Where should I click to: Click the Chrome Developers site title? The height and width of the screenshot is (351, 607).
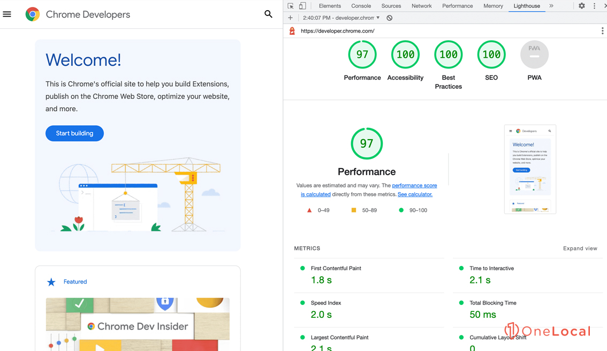tap(88, 14)
